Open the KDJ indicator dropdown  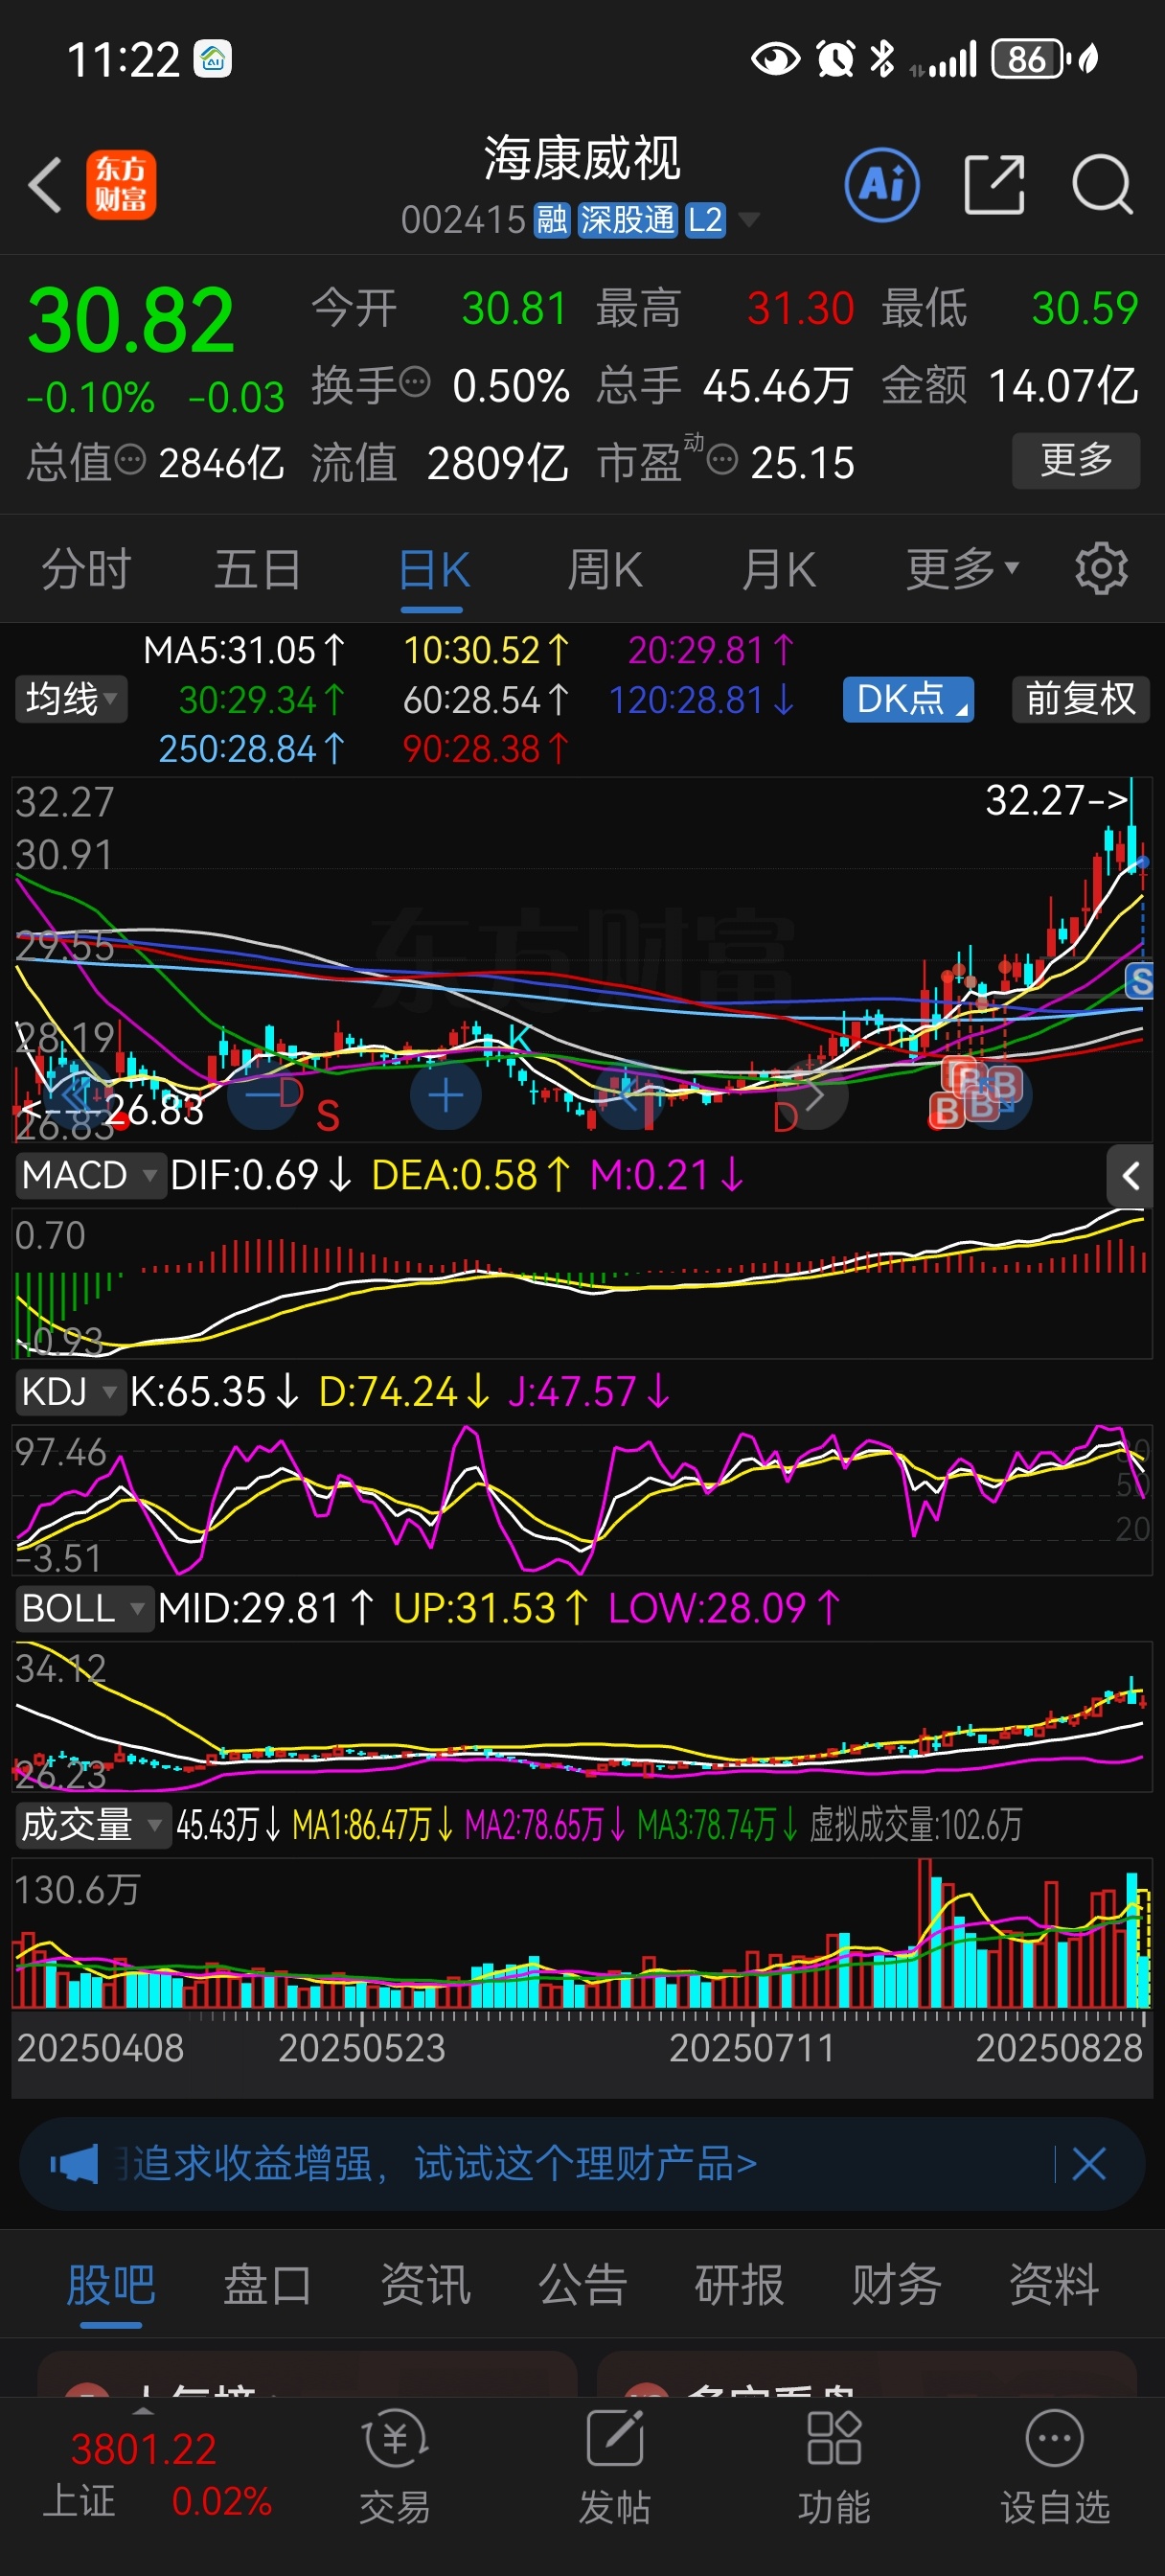(70, 1392)
